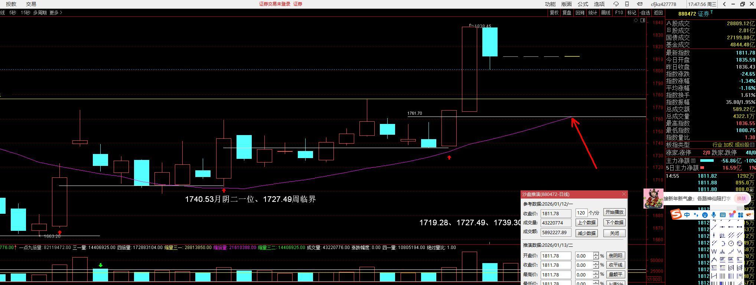Click the 倒阴阳 button
The height and width of the screenshot is (285, 756).
616,256
